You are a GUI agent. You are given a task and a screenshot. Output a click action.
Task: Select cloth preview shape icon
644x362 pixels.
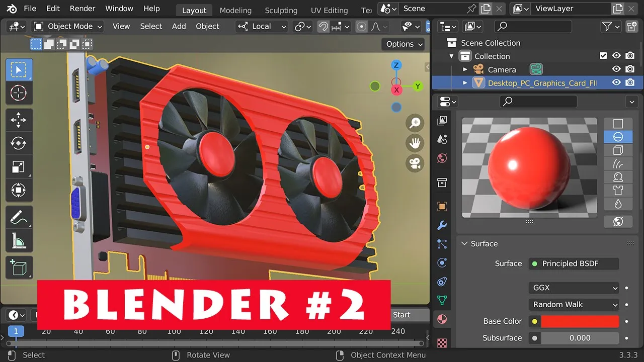coord(618,191)
